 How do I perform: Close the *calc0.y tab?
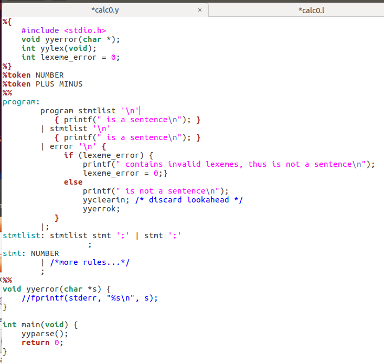pyautogui.click(x=200, y=10)
